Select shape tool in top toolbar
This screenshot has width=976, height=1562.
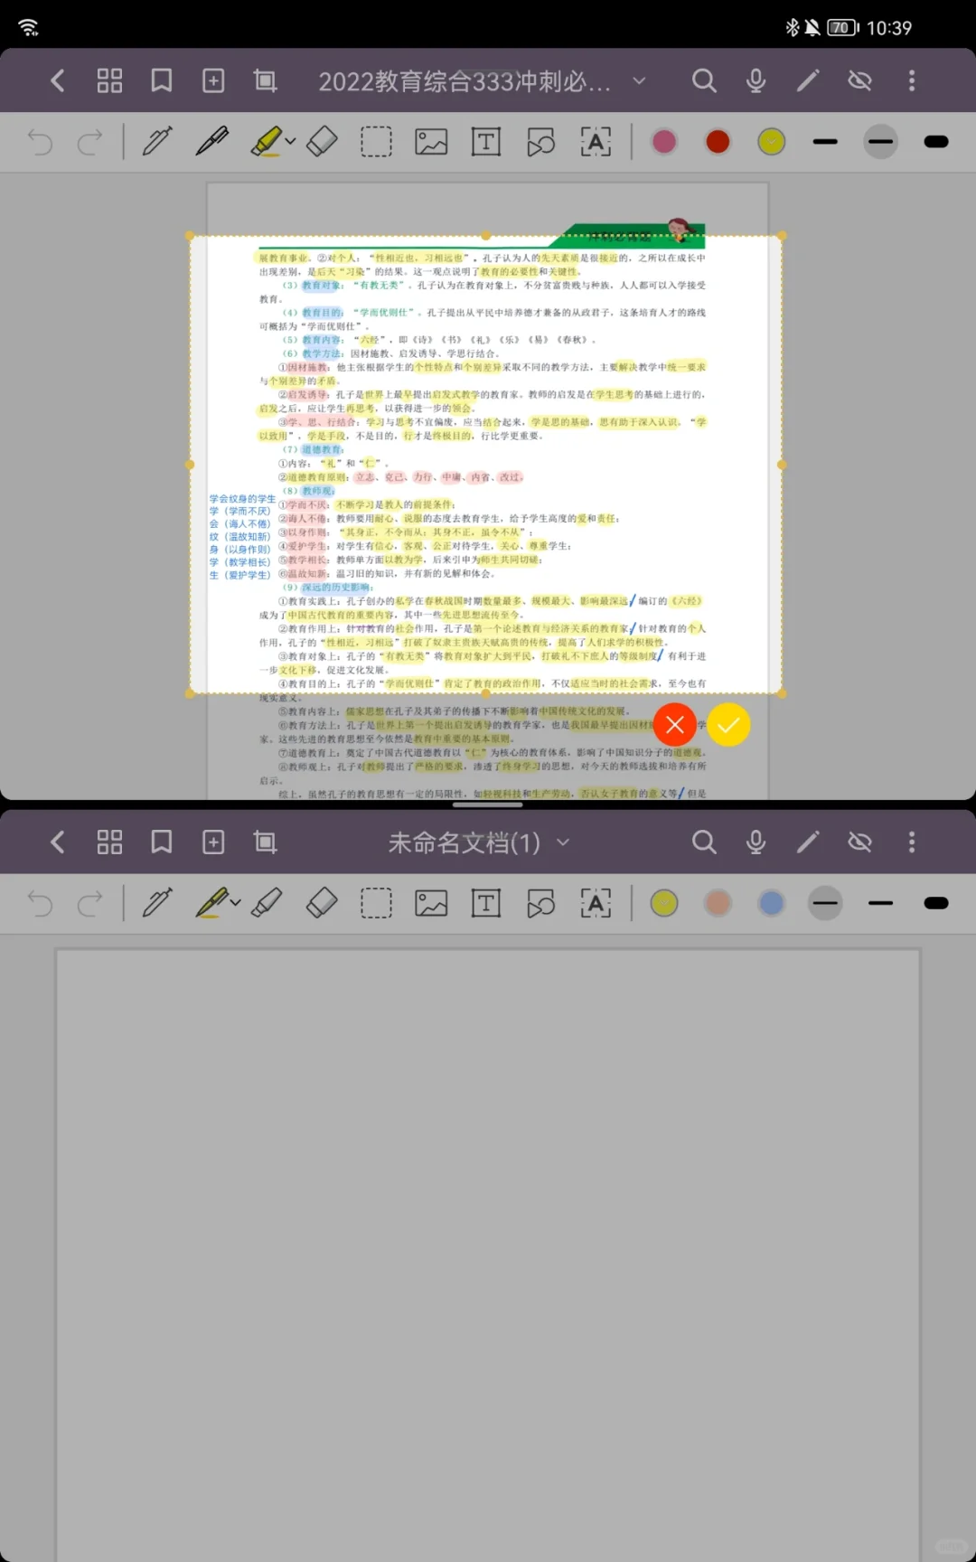click(x=540, y=142)
